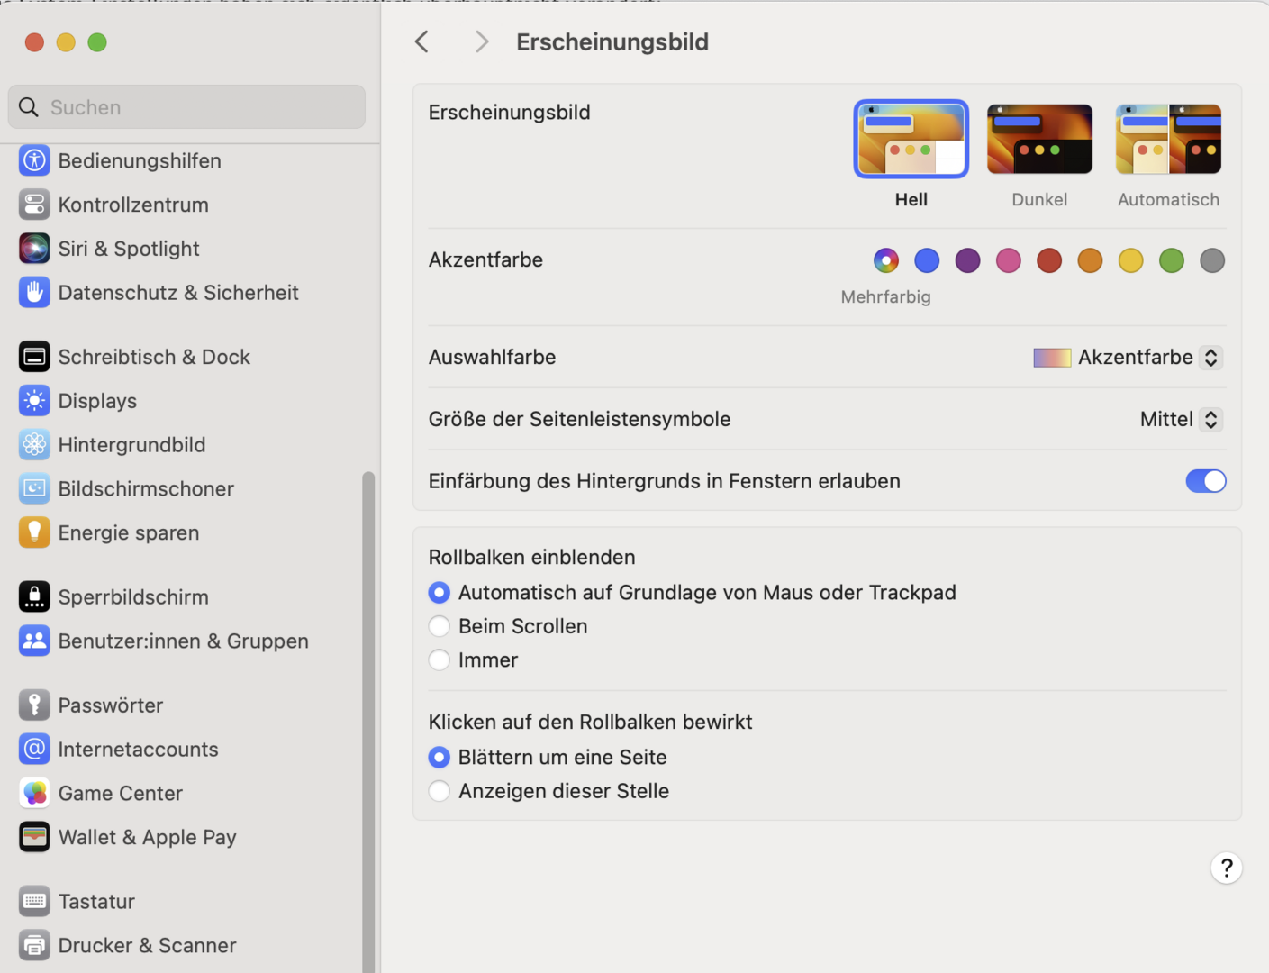
Task: Click the Suchen search field
Action: click(186, 107)
